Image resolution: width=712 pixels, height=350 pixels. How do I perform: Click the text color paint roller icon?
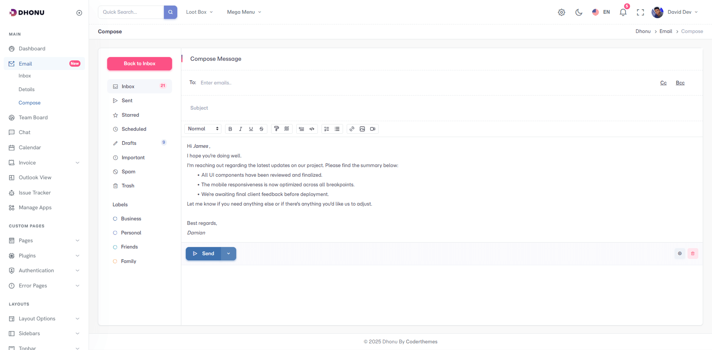(x=276, y=129)
